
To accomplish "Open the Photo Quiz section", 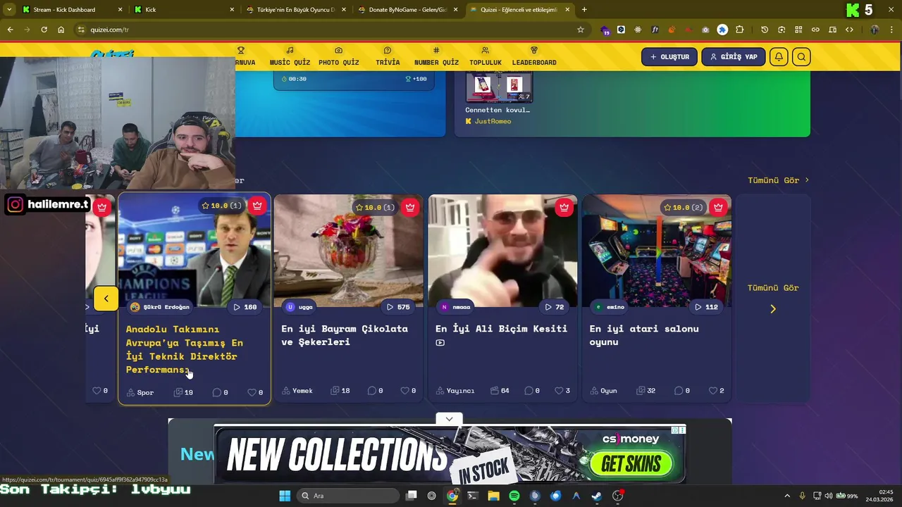I will (339, 56).
